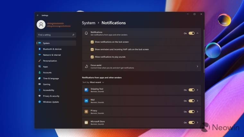Click the Snipping Tool row label
This screenshot has width=244, height=137.
97,89
